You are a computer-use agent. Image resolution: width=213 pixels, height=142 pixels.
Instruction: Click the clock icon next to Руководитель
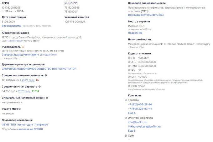[x=23, y=47]
